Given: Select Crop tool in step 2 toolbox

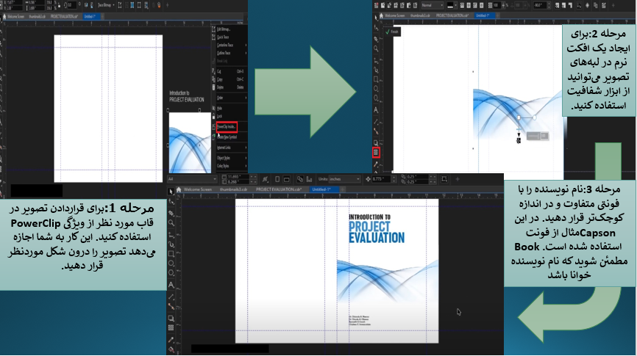Looking at the screenshot, I should [376, 39].
